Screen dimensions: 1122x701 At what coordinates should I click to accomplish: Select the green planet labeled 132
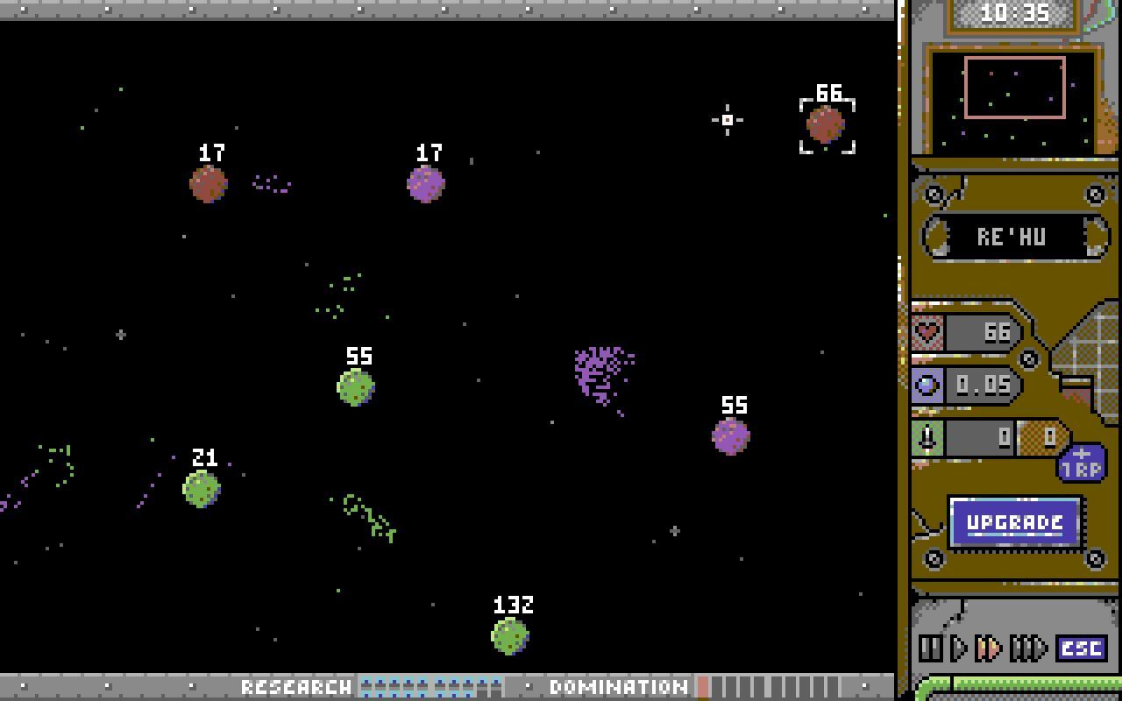510,636
